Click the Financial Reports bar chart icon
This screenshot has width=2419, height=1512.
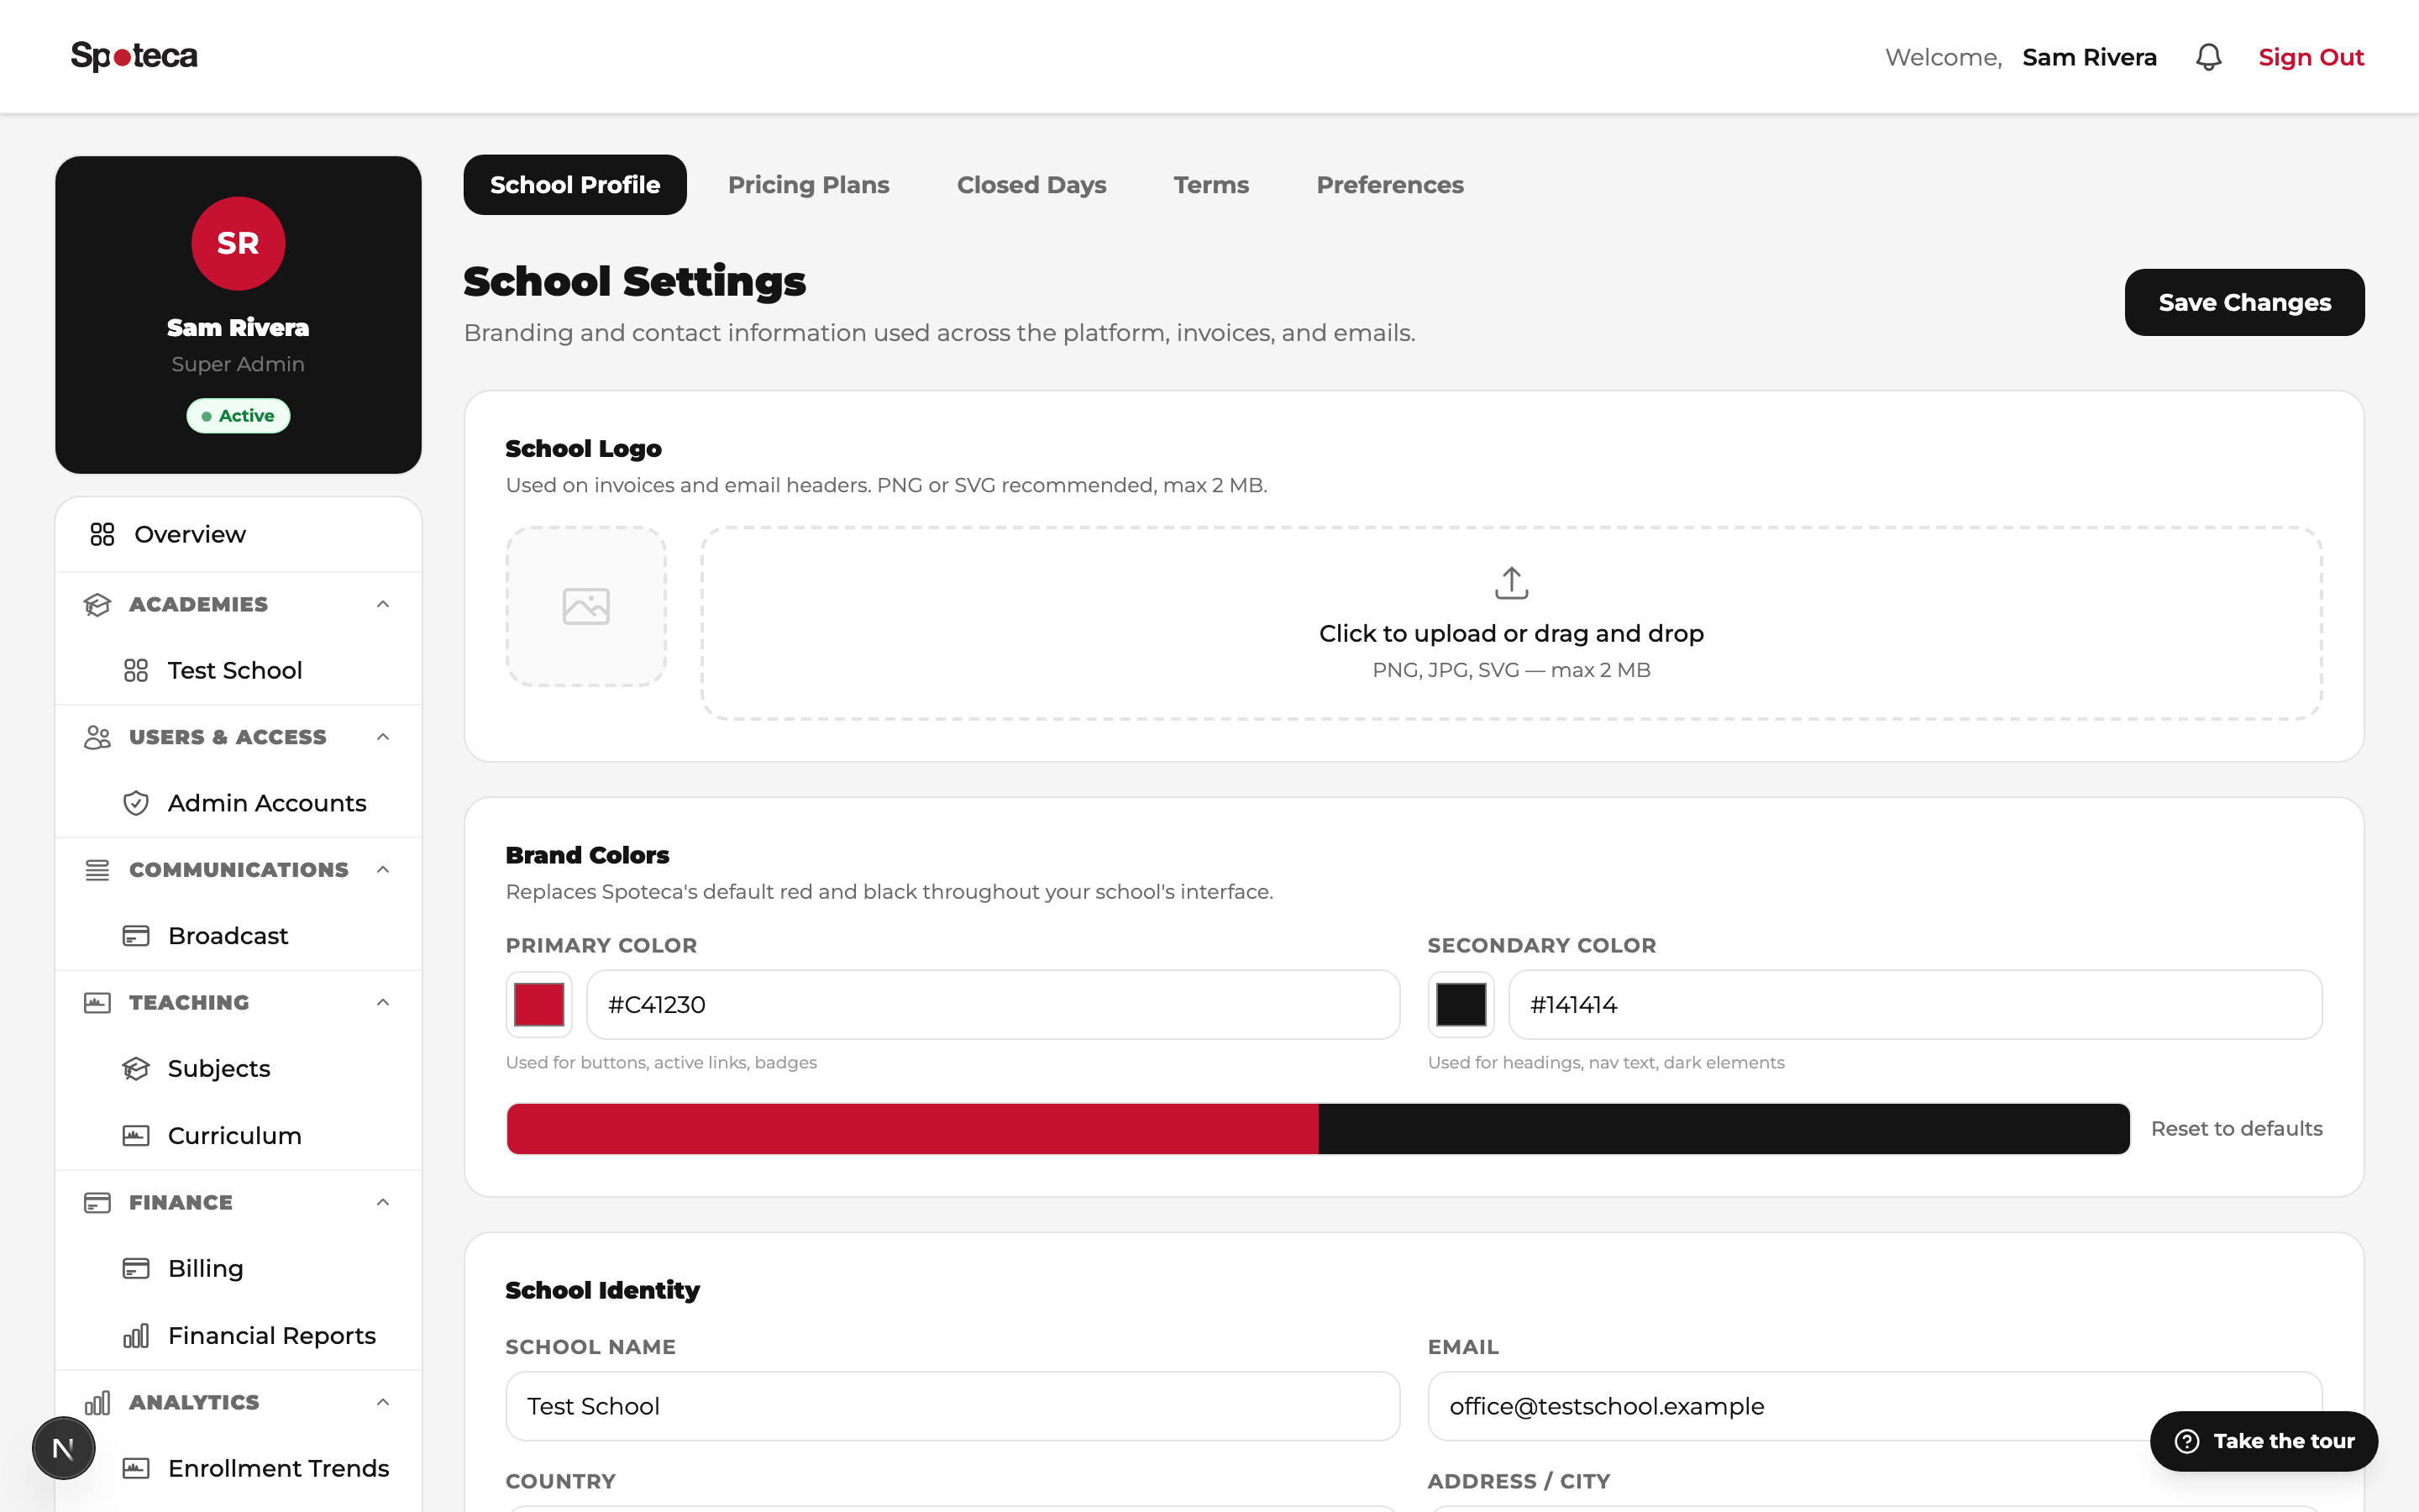pyautogui.click(x=136, y=1335)
